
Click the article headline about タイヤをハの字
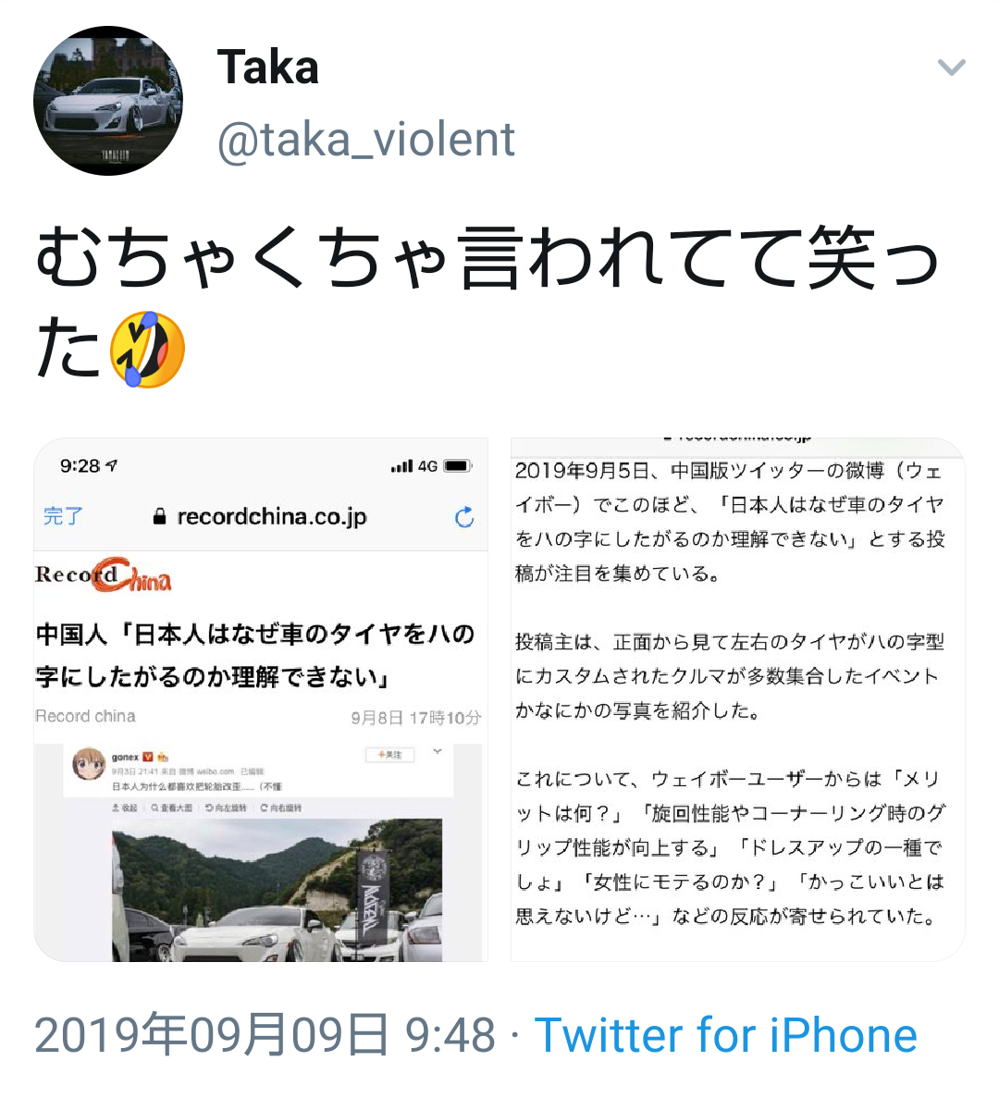point(255,655)
